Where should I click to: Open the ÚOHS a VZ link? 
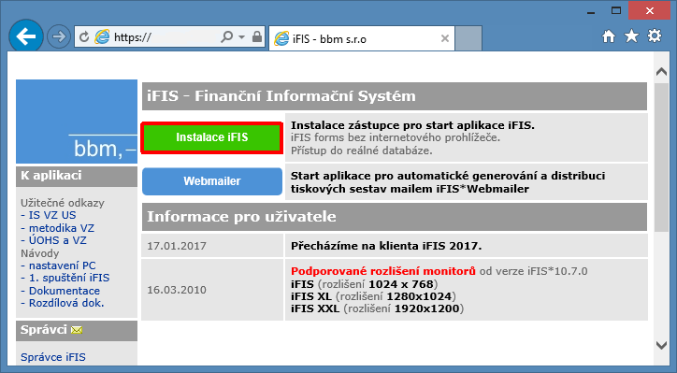[x=57, y=240]
